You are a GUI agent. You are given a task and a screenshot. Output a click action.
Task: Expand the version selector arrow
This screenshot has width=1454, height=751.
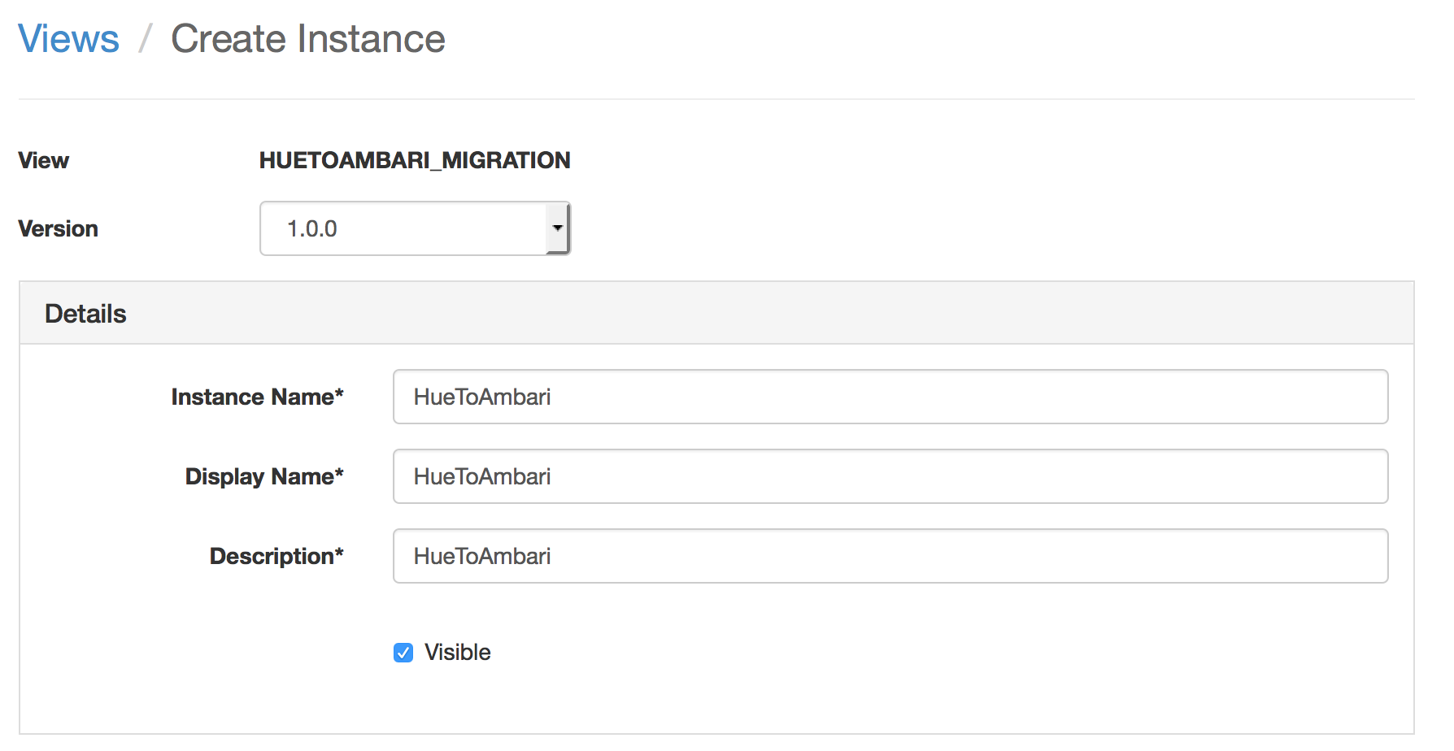pyautogui.click(x=556, y=228)
